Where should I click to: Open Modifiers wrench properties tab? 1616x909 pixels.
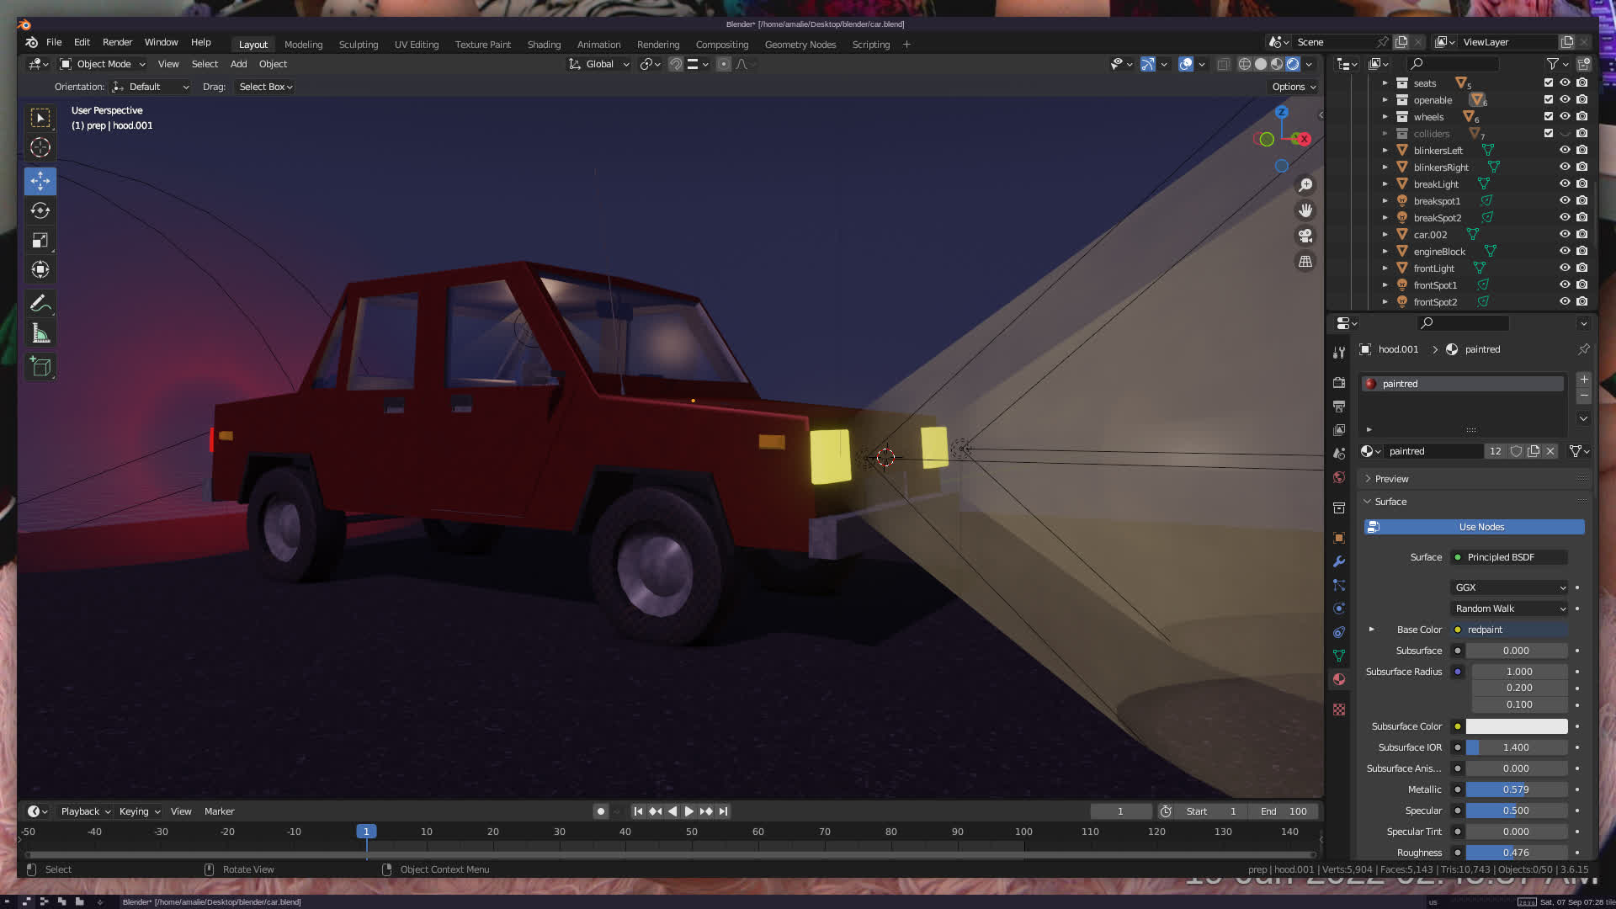1339,561
